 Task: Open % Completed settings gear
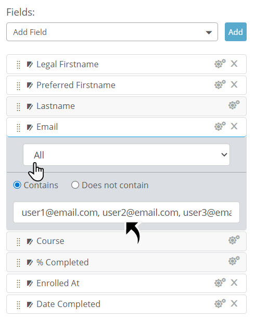pos(234,261)
